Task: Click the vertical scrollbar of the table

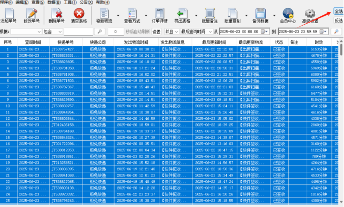Action: pyautogui.click(x=341, y=121)
